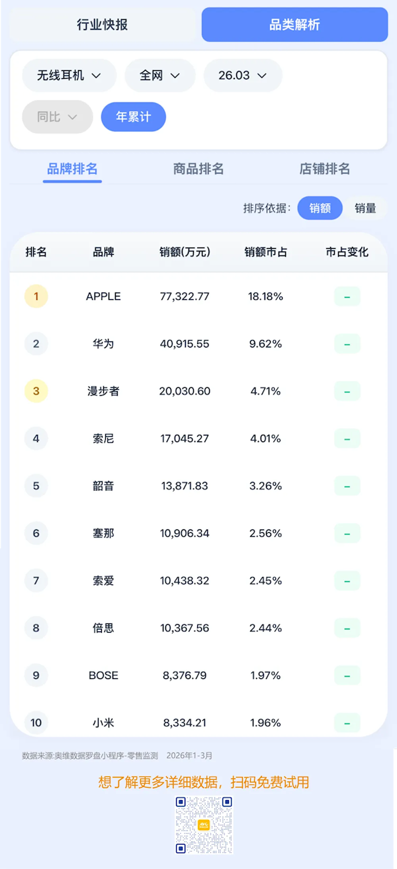The height and width of the screenshot is (869, 397).
Task: Select the 品类解析 tab
Action: pyautogui.click(x=295, y=25)
